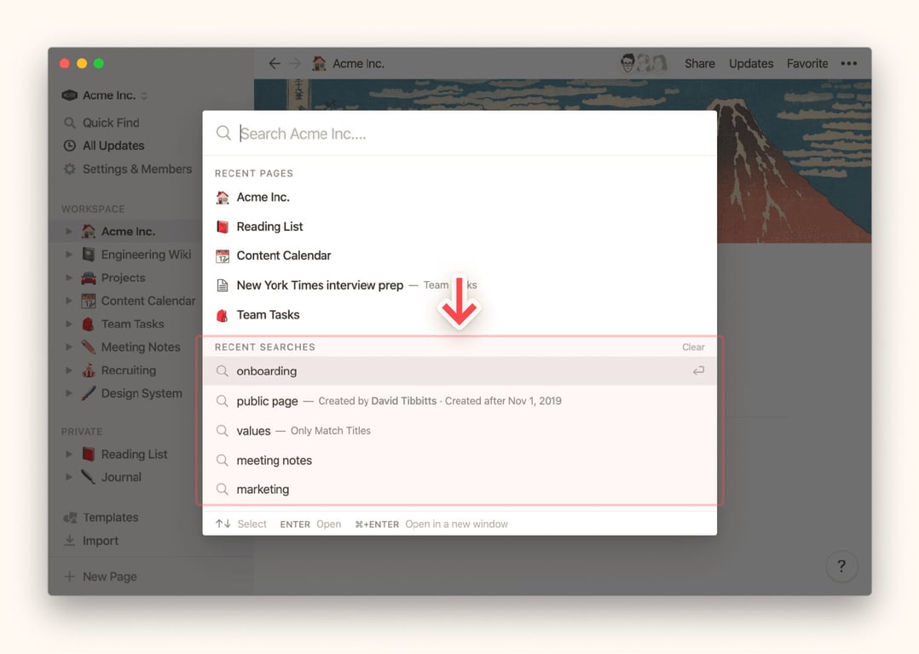Click the All Updates clock icon
This screenshot has height=654, width=919.
pos(70,146)
